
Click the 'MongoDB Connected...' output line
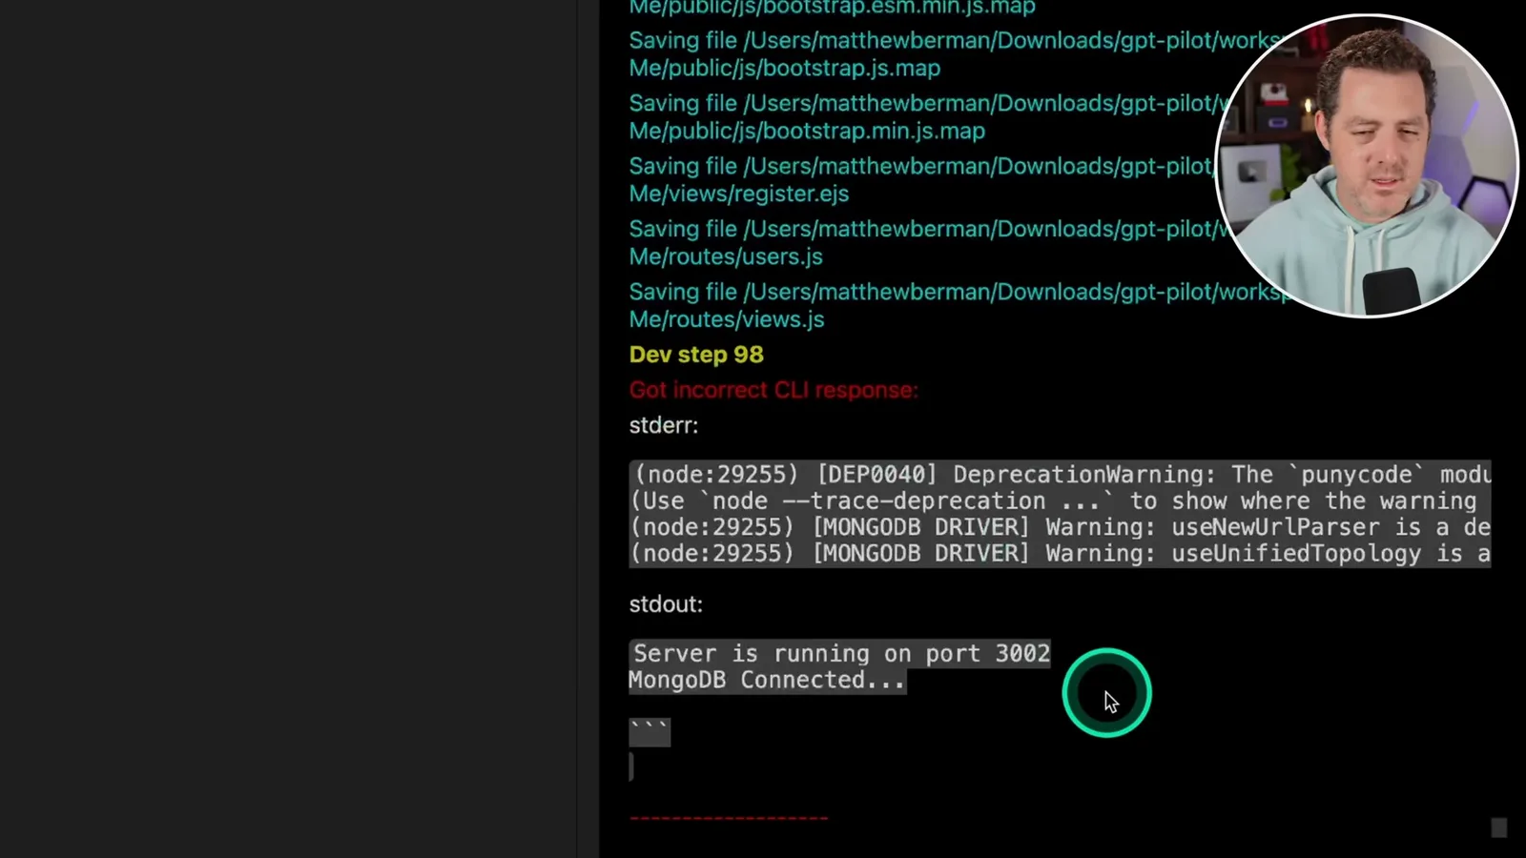tap(767, 681)
